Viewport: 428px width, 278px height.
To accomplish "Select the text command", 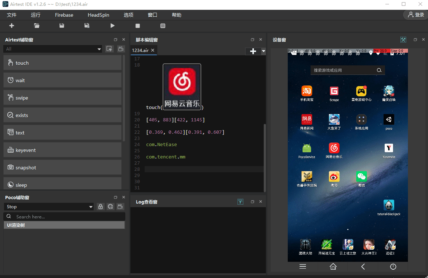I will (62, 133).
